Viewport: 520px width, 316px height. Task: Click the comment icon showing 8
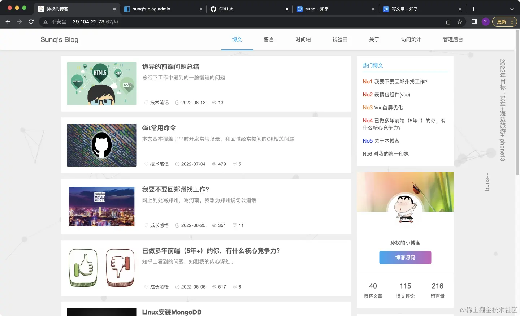click(x=235, y=287)
